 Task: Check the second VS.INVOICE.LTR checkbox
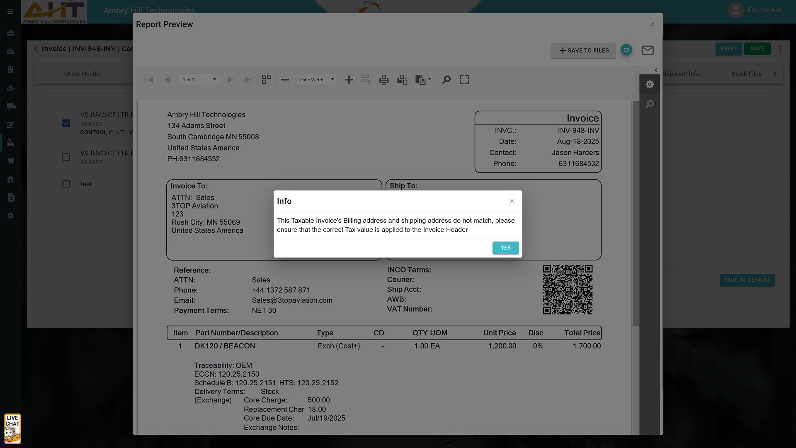(x=66, y=157)
